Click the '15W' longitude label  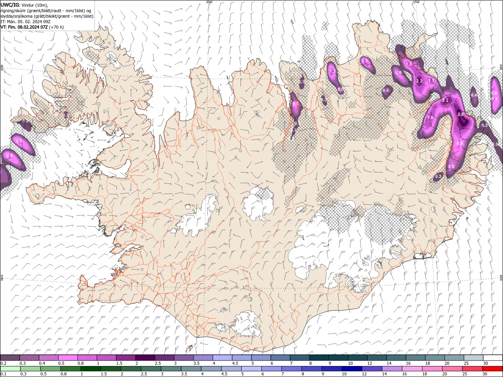[x=416, y=2]
